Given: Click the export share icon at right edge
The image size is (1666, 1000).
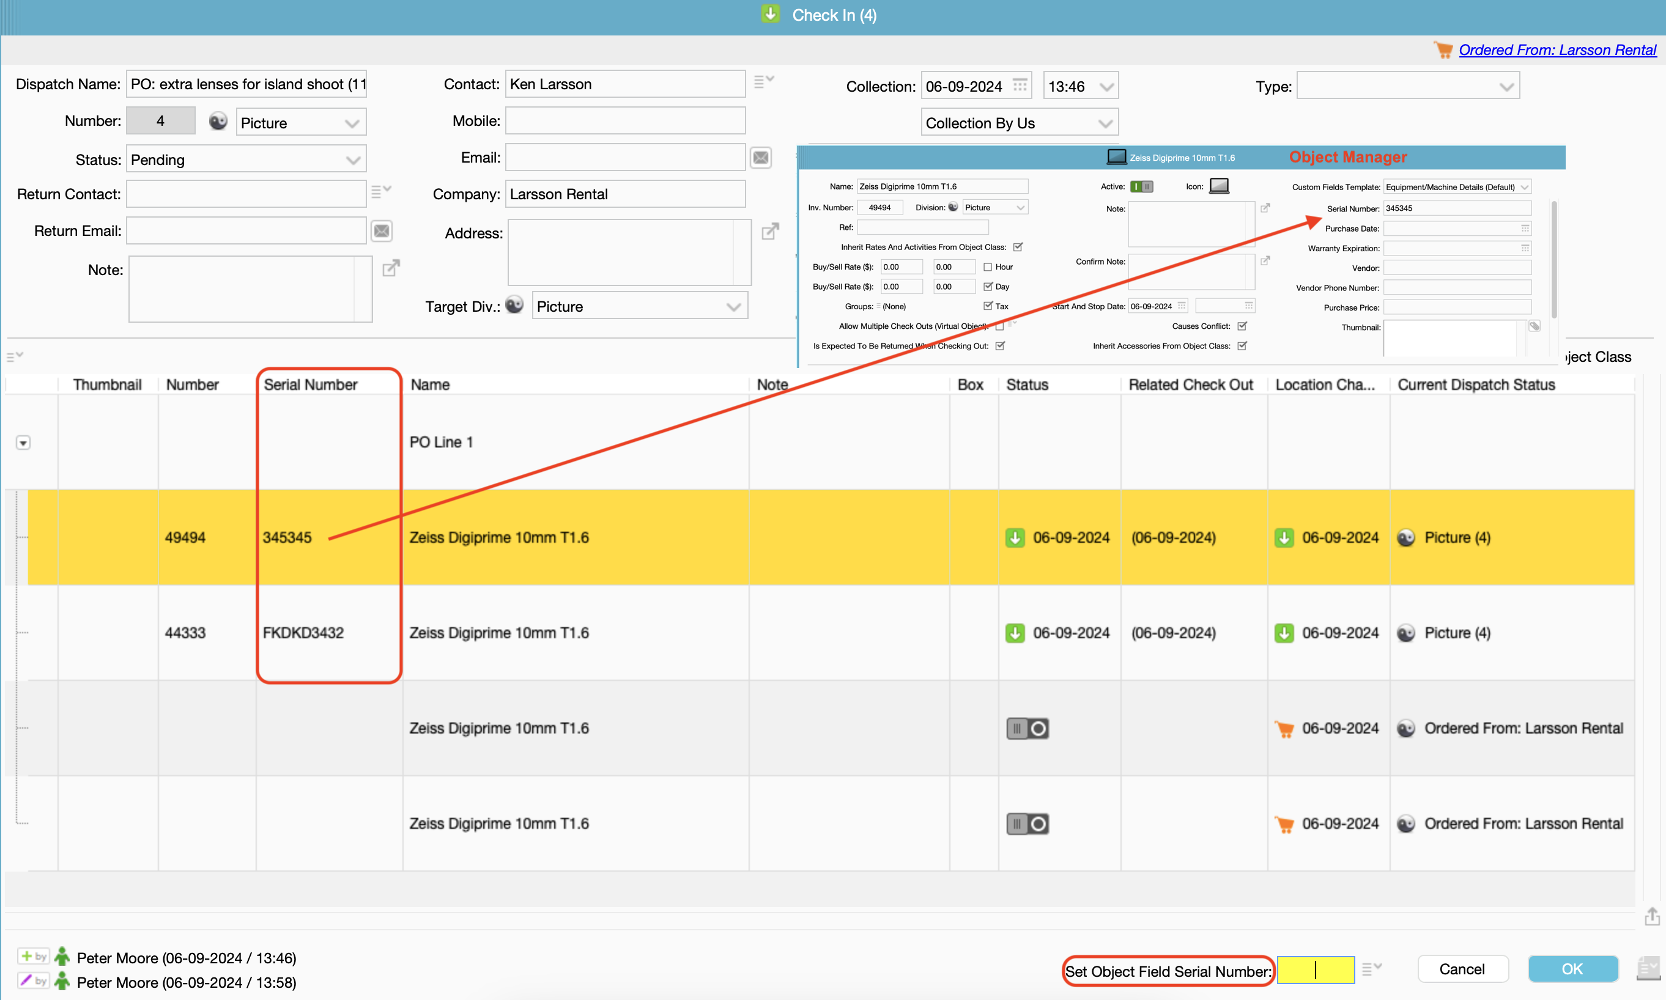Looking at the screenshot, I should pyautogui.click(x=1651, y=916).
